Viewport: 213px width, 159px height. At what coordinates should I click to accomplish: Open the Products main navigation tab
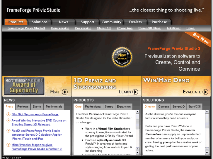tap(16, 22)
